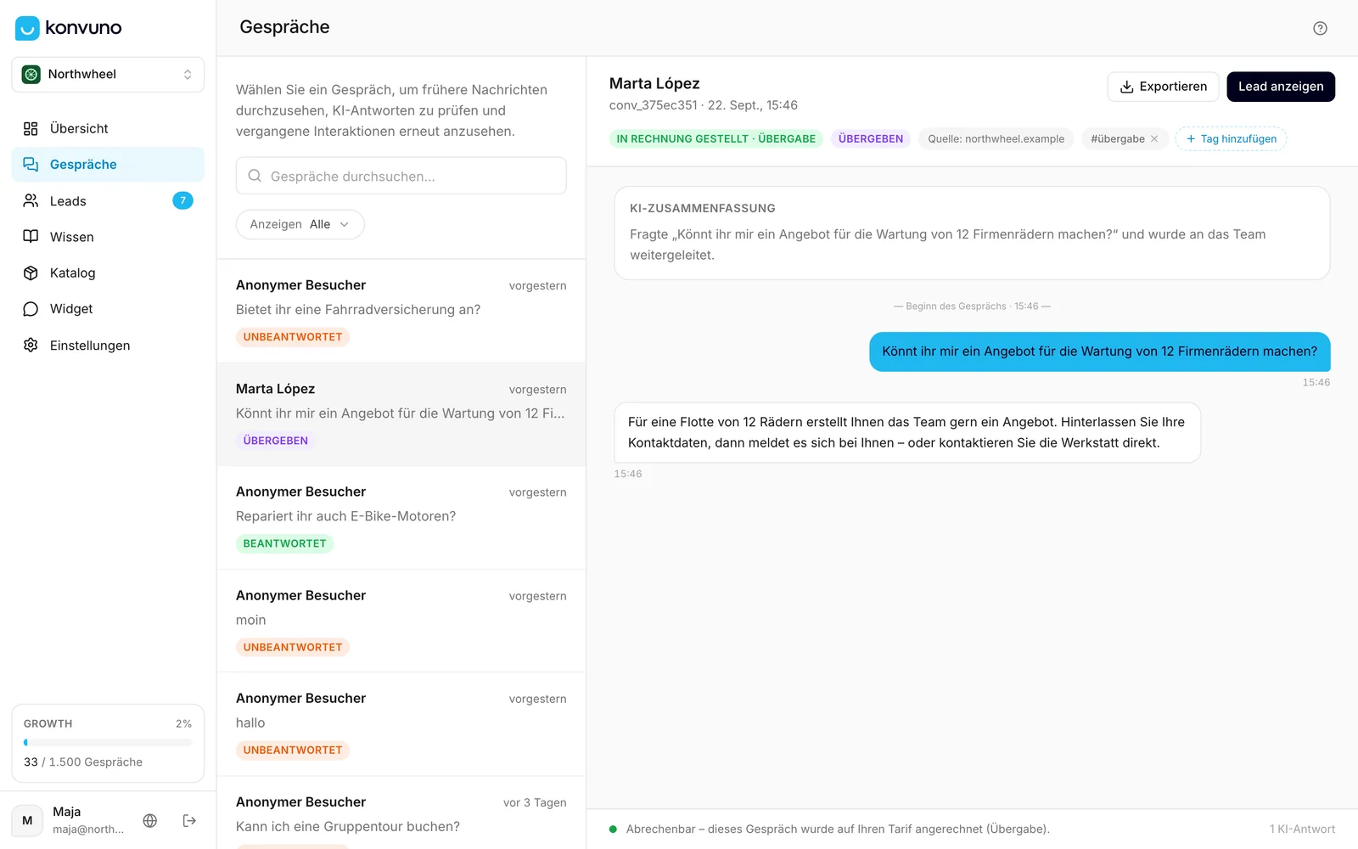This screenshot has width=1358, height=849.
Task: Click the Wissen book icon
Action: pyautogui.click(x=31, y=237)
